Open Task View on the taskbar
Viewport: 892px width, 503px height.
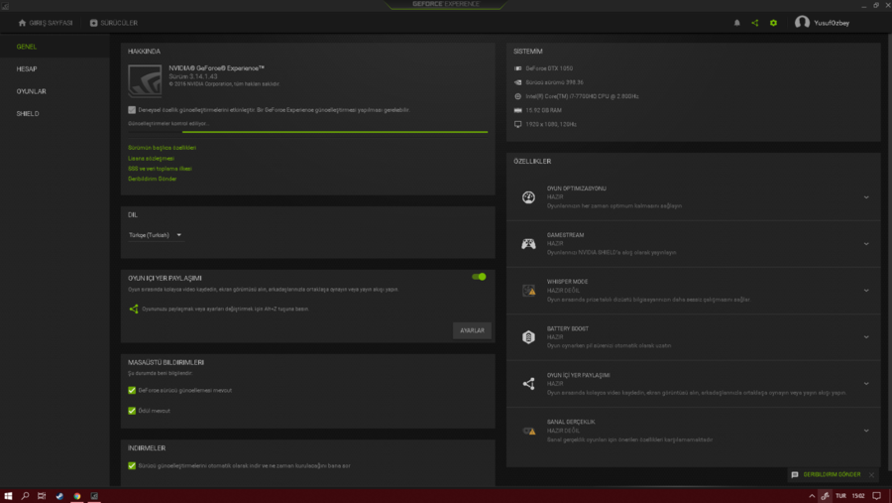[42, 496]
